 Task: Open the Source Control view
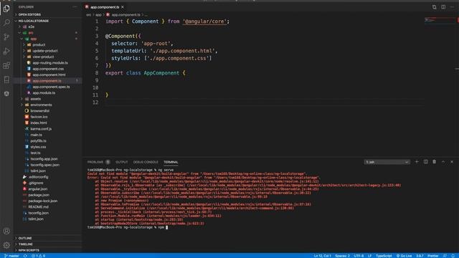click(x=6, y=37)
